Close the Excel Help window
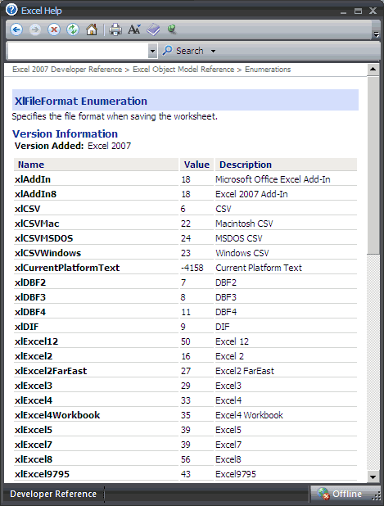Viewport: 384px width, 506px height. click(373, 11)
